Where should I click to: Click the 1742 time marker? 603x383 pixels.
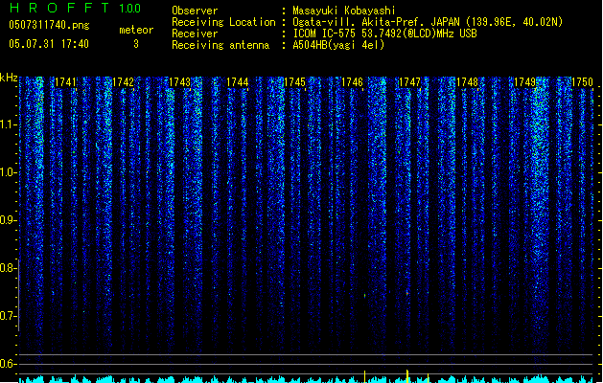[x=123, y=82]
